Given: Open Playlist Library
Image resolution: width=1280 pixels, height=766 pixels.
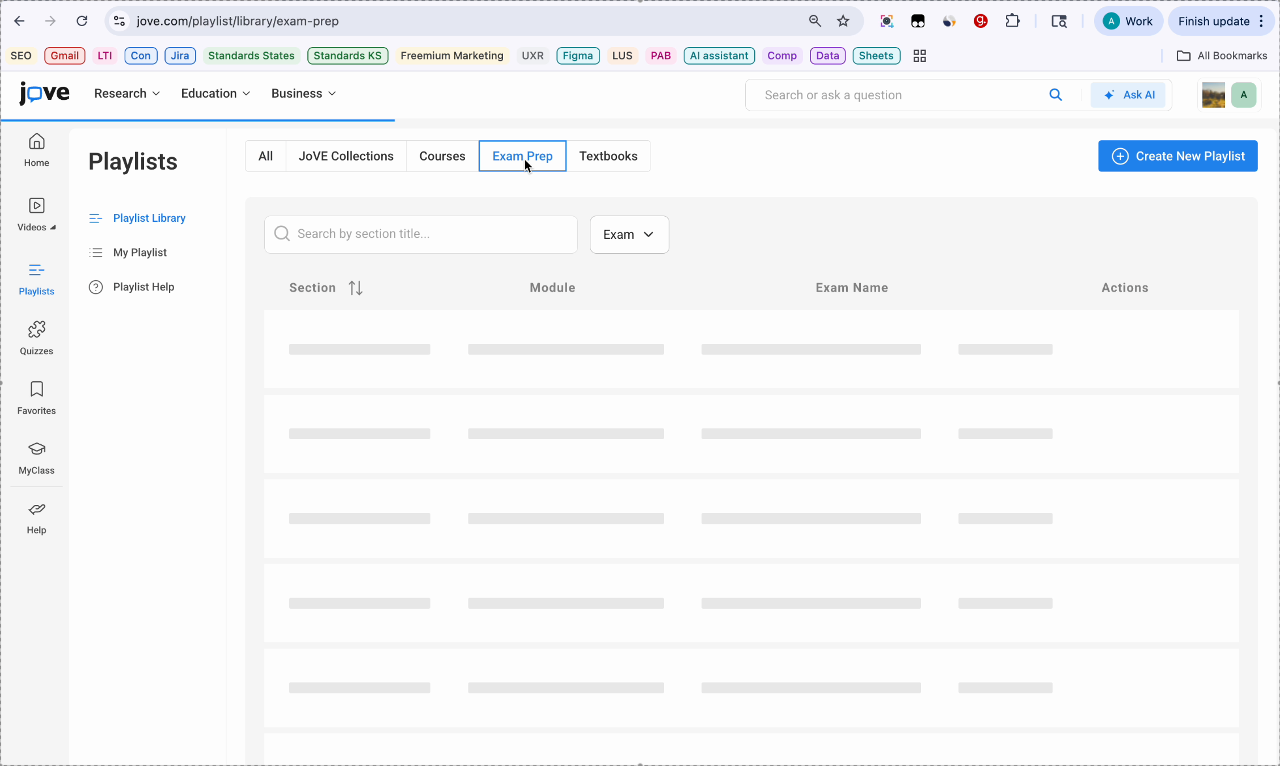Looking at the screenshot, I should coord(137,218).
